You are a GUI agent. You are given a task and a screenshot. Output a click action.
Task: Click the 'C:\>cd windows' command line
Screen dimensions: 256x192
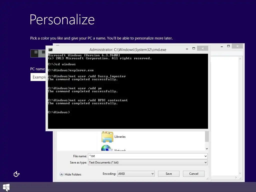pyautogui.click(x=62, y=64)
